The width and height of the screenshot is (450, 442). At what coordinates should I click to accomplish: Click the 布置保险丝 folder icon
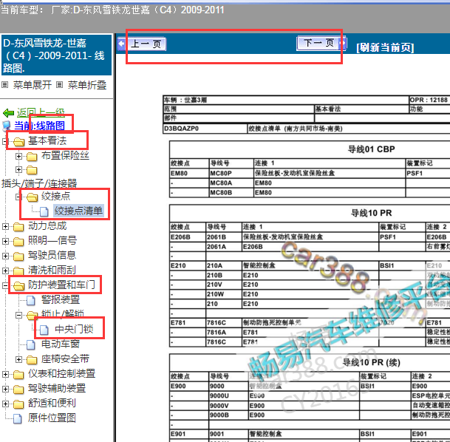click(x=32, y=157)
